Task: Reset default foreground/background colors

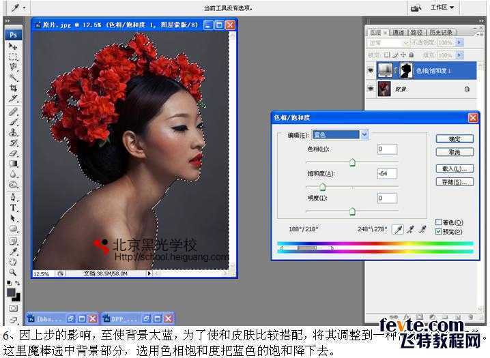Action: tap(9, 283)
